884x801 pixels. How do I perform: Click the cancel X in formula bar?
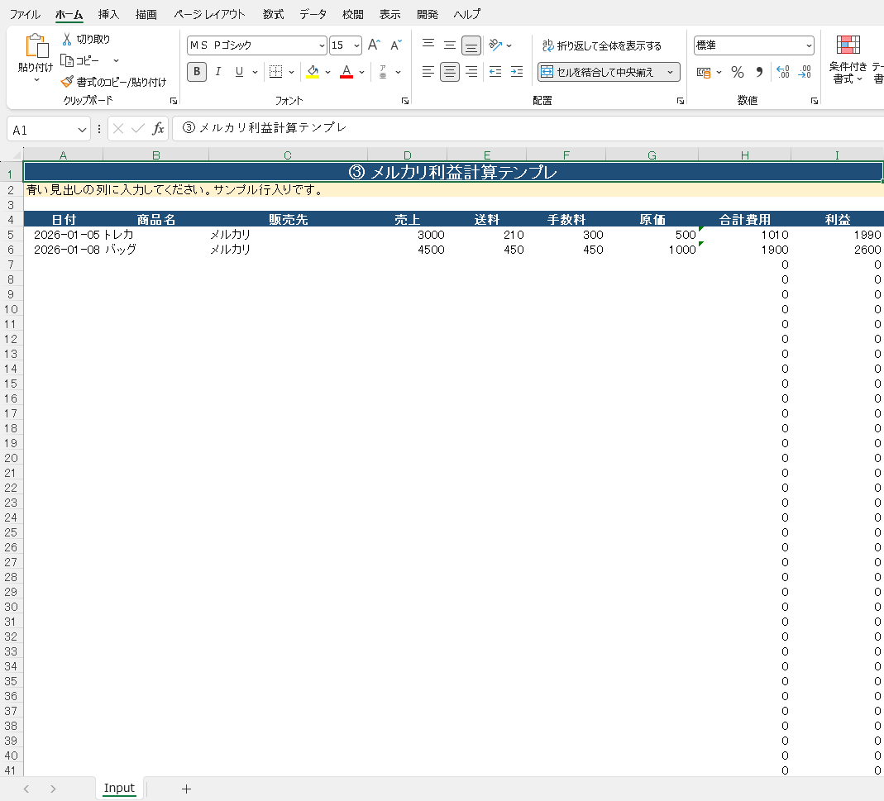point(117,129)
